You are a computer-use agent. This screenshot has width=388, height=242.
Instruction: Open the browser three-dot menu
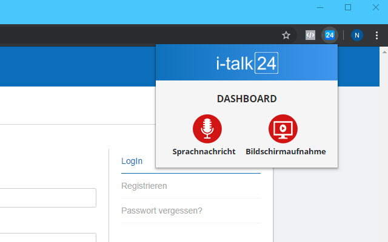(376, 35)
